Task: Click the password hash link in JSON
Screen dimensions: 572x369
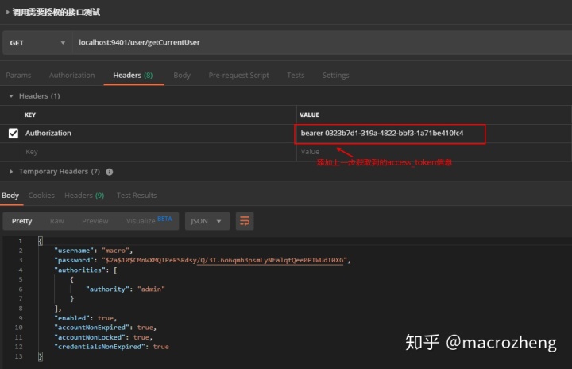Action: 270,261
